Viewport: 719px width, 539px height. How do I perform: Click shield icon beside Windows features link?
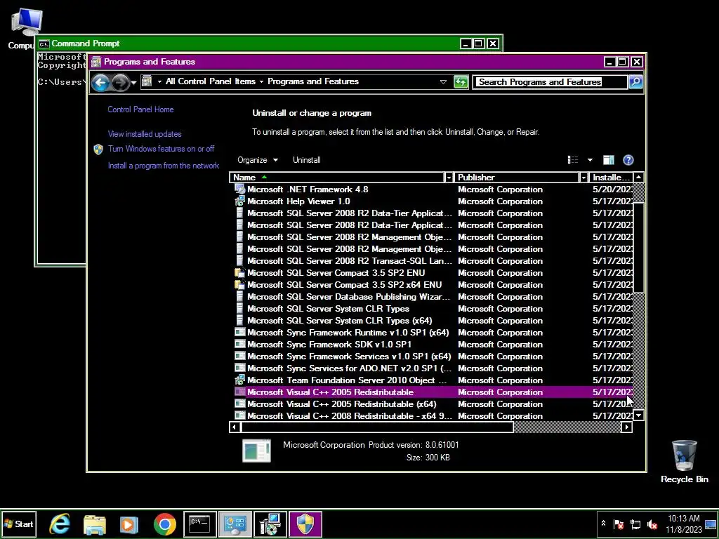[x=98, y=149]
